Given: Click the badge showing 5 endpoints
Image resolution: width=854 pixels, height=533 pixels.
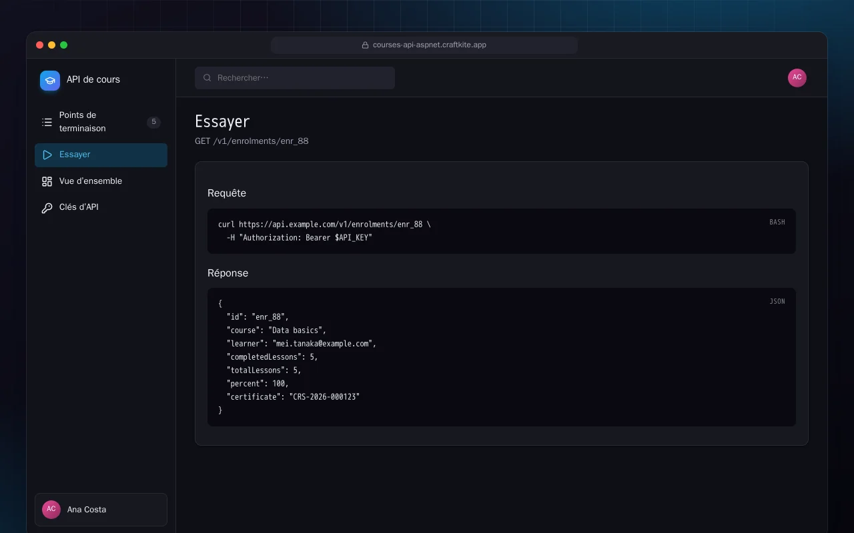Looking at the screenshot, I should tap(153, 122).
